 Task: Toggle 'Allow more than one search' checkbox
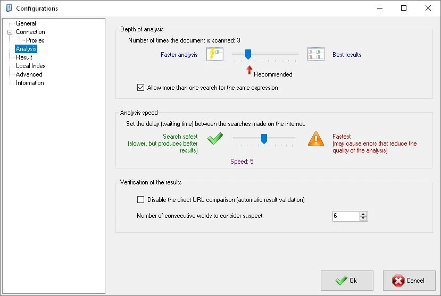pos(141,88)
